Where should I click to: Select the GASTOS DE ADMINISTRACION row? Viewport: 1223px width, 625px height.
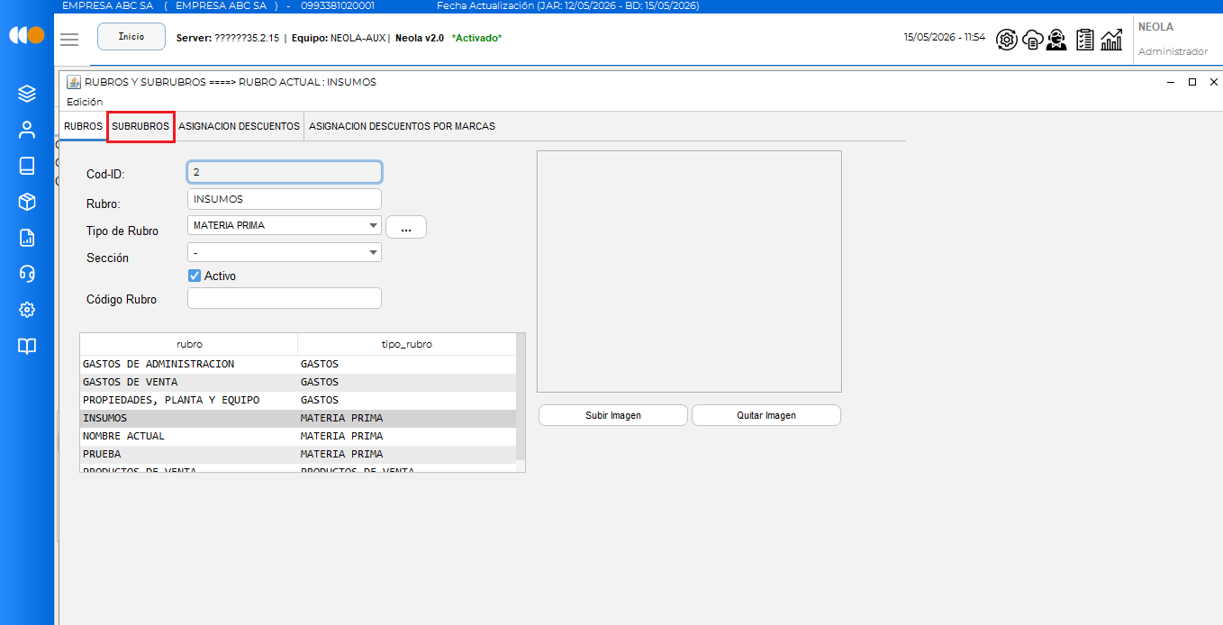click(x=298, y=364)
